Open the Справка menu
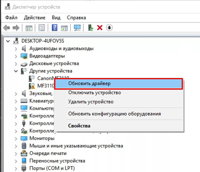 pyautogui.click(x=76, y=17)
